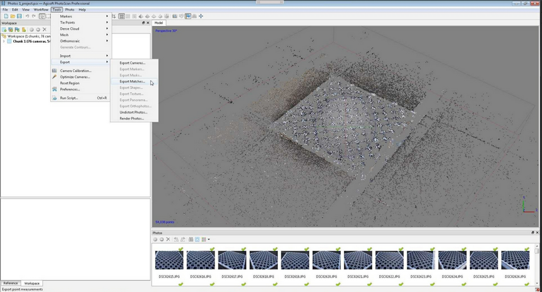Expand the Dense Cloud submenu
The width and height of the screenshot is (542, 292).
(x=81, y=28)
